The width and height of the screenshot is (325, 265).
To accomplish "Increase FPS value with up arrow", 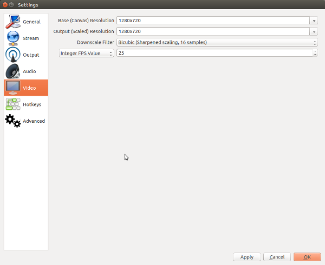I will 315,51.
